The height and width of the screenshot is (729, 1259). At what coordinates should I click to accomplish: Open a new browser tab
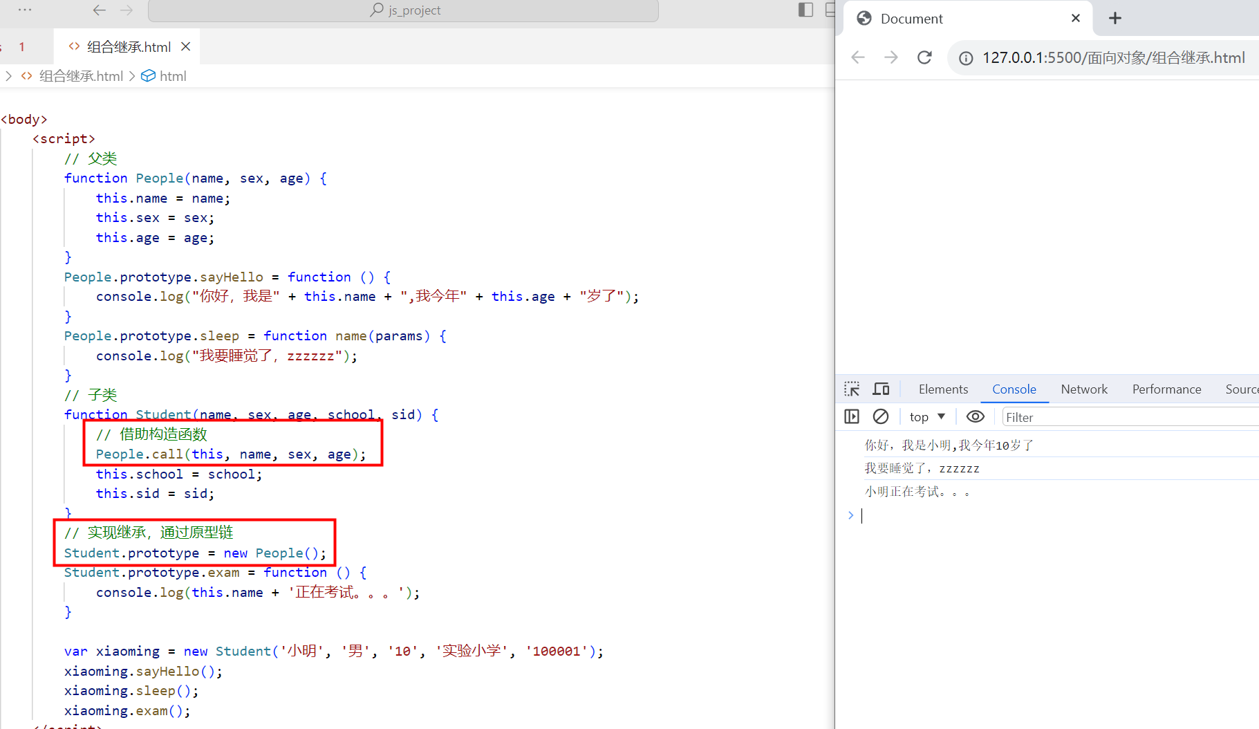1115,18
